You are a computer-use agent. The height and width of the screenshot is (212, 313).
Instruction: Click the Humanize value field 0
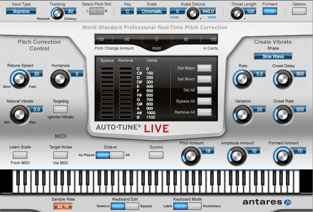[77, 74]
